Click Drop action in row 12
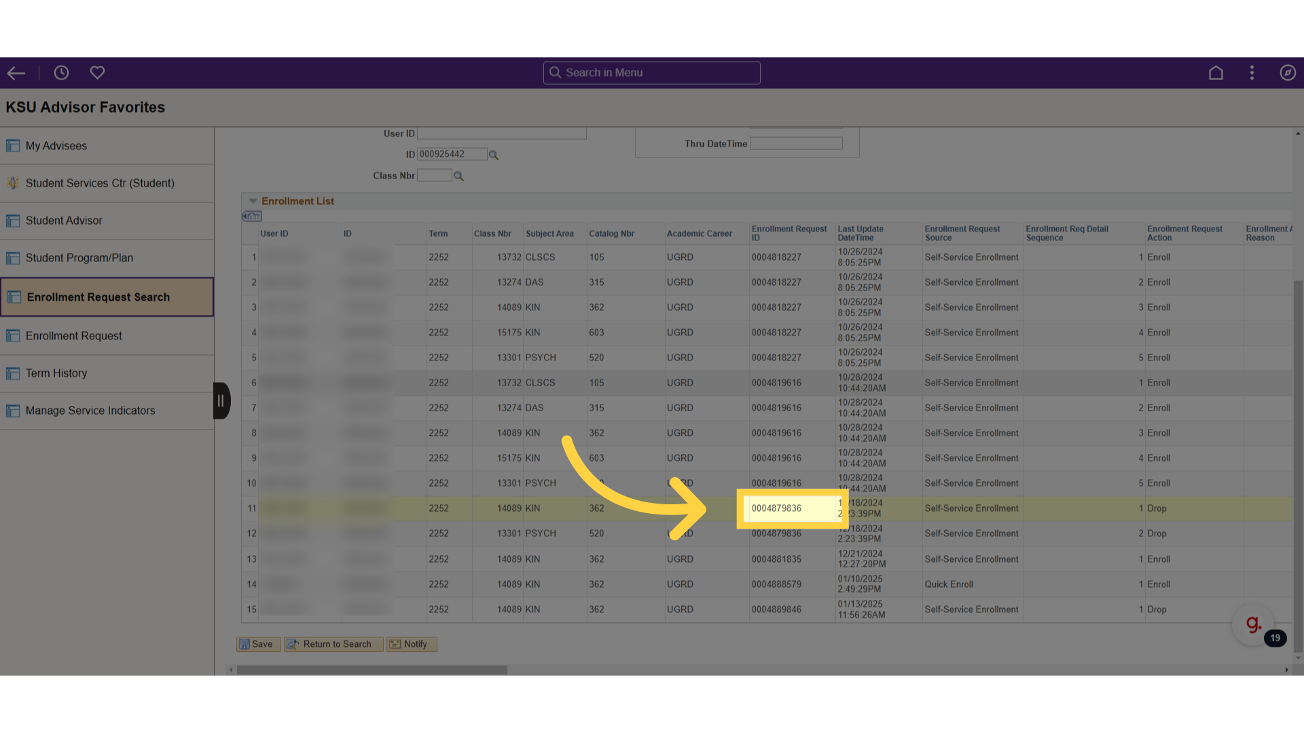This screenshot has width=1304, height=733. click(1157, 533)
